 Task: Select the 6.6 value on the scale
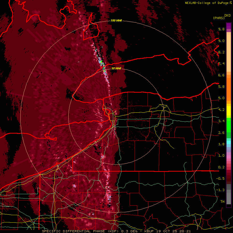coord(221,75)
